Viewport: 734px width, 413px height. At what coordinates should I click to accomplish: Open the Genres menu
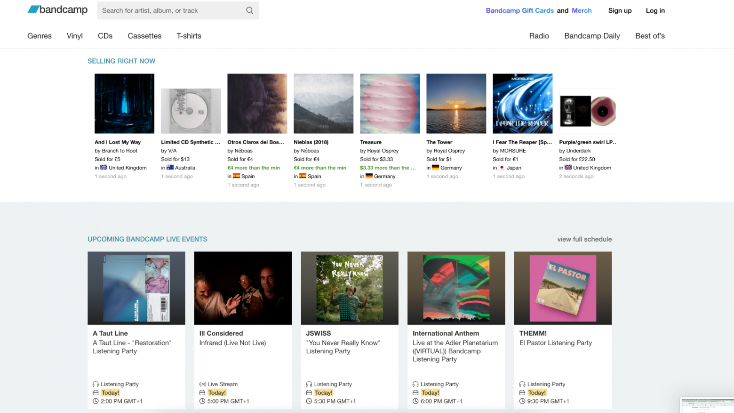[40, 36]
